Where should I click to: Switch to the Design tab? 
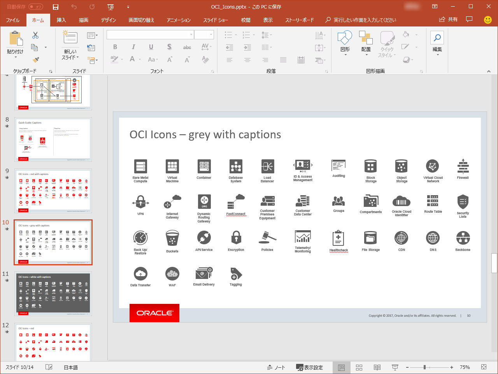tap(109, 20)
